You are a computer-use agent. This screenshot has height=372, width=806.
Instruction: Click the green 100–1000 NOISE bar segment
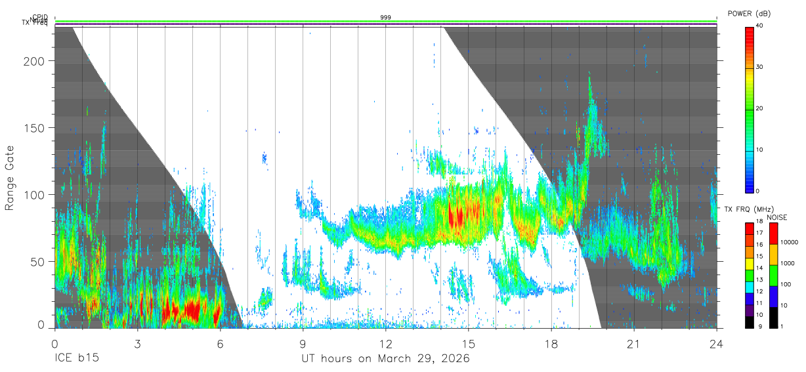pos(773,276)
